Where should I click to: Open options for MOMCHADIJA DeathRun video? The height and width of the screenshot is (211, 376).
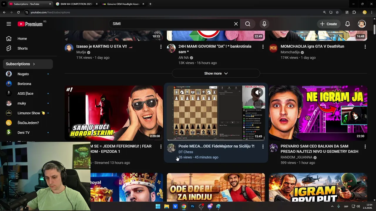pos(365,47)
